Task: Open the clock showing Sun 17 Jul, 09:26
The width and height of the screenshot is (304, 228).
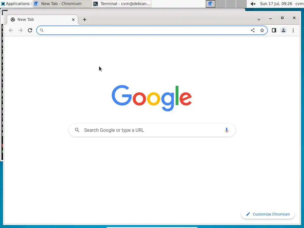Action: [276, 4]
